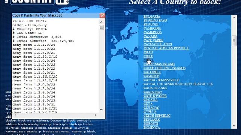The image size is (241, 135).
Task: Click the '# ISO Code: CN' line
Action: click(x=27, y=33)
